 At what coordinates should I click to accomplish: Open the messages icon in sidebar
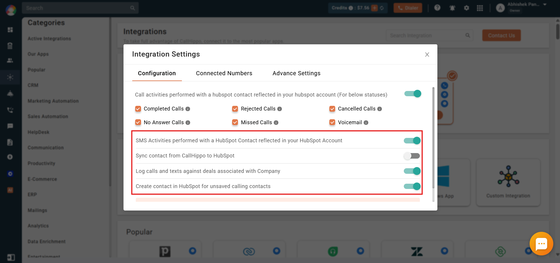click(10, 126)
